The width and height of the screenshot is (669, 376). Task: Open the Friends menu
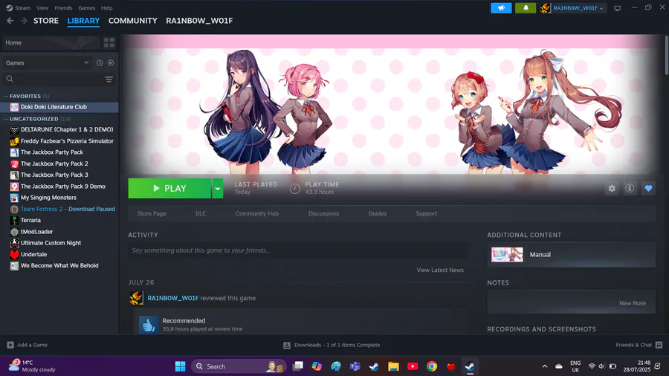tap(63, 7)
